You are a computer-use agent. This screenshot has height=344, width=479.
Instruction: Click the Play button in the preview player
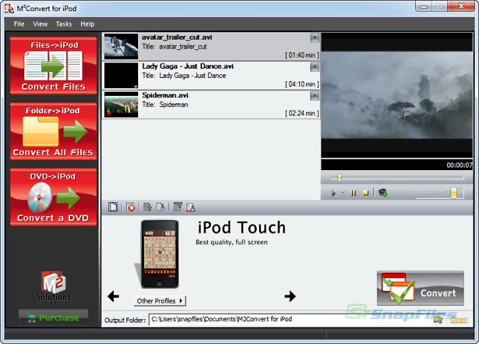point(333,193)
